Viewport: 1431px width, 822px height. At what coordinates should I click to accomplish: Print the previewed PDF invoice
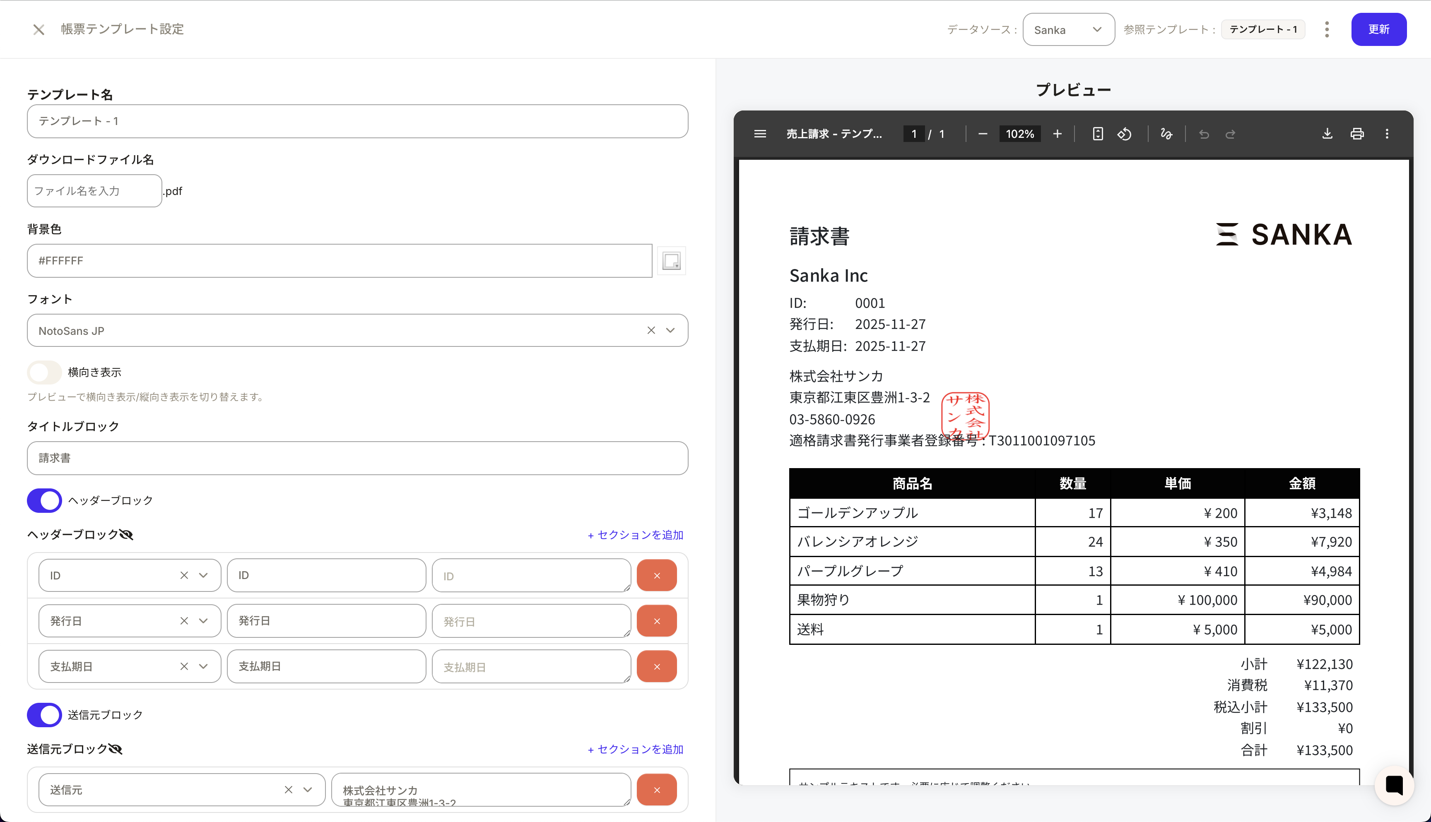pos(1357,134)
